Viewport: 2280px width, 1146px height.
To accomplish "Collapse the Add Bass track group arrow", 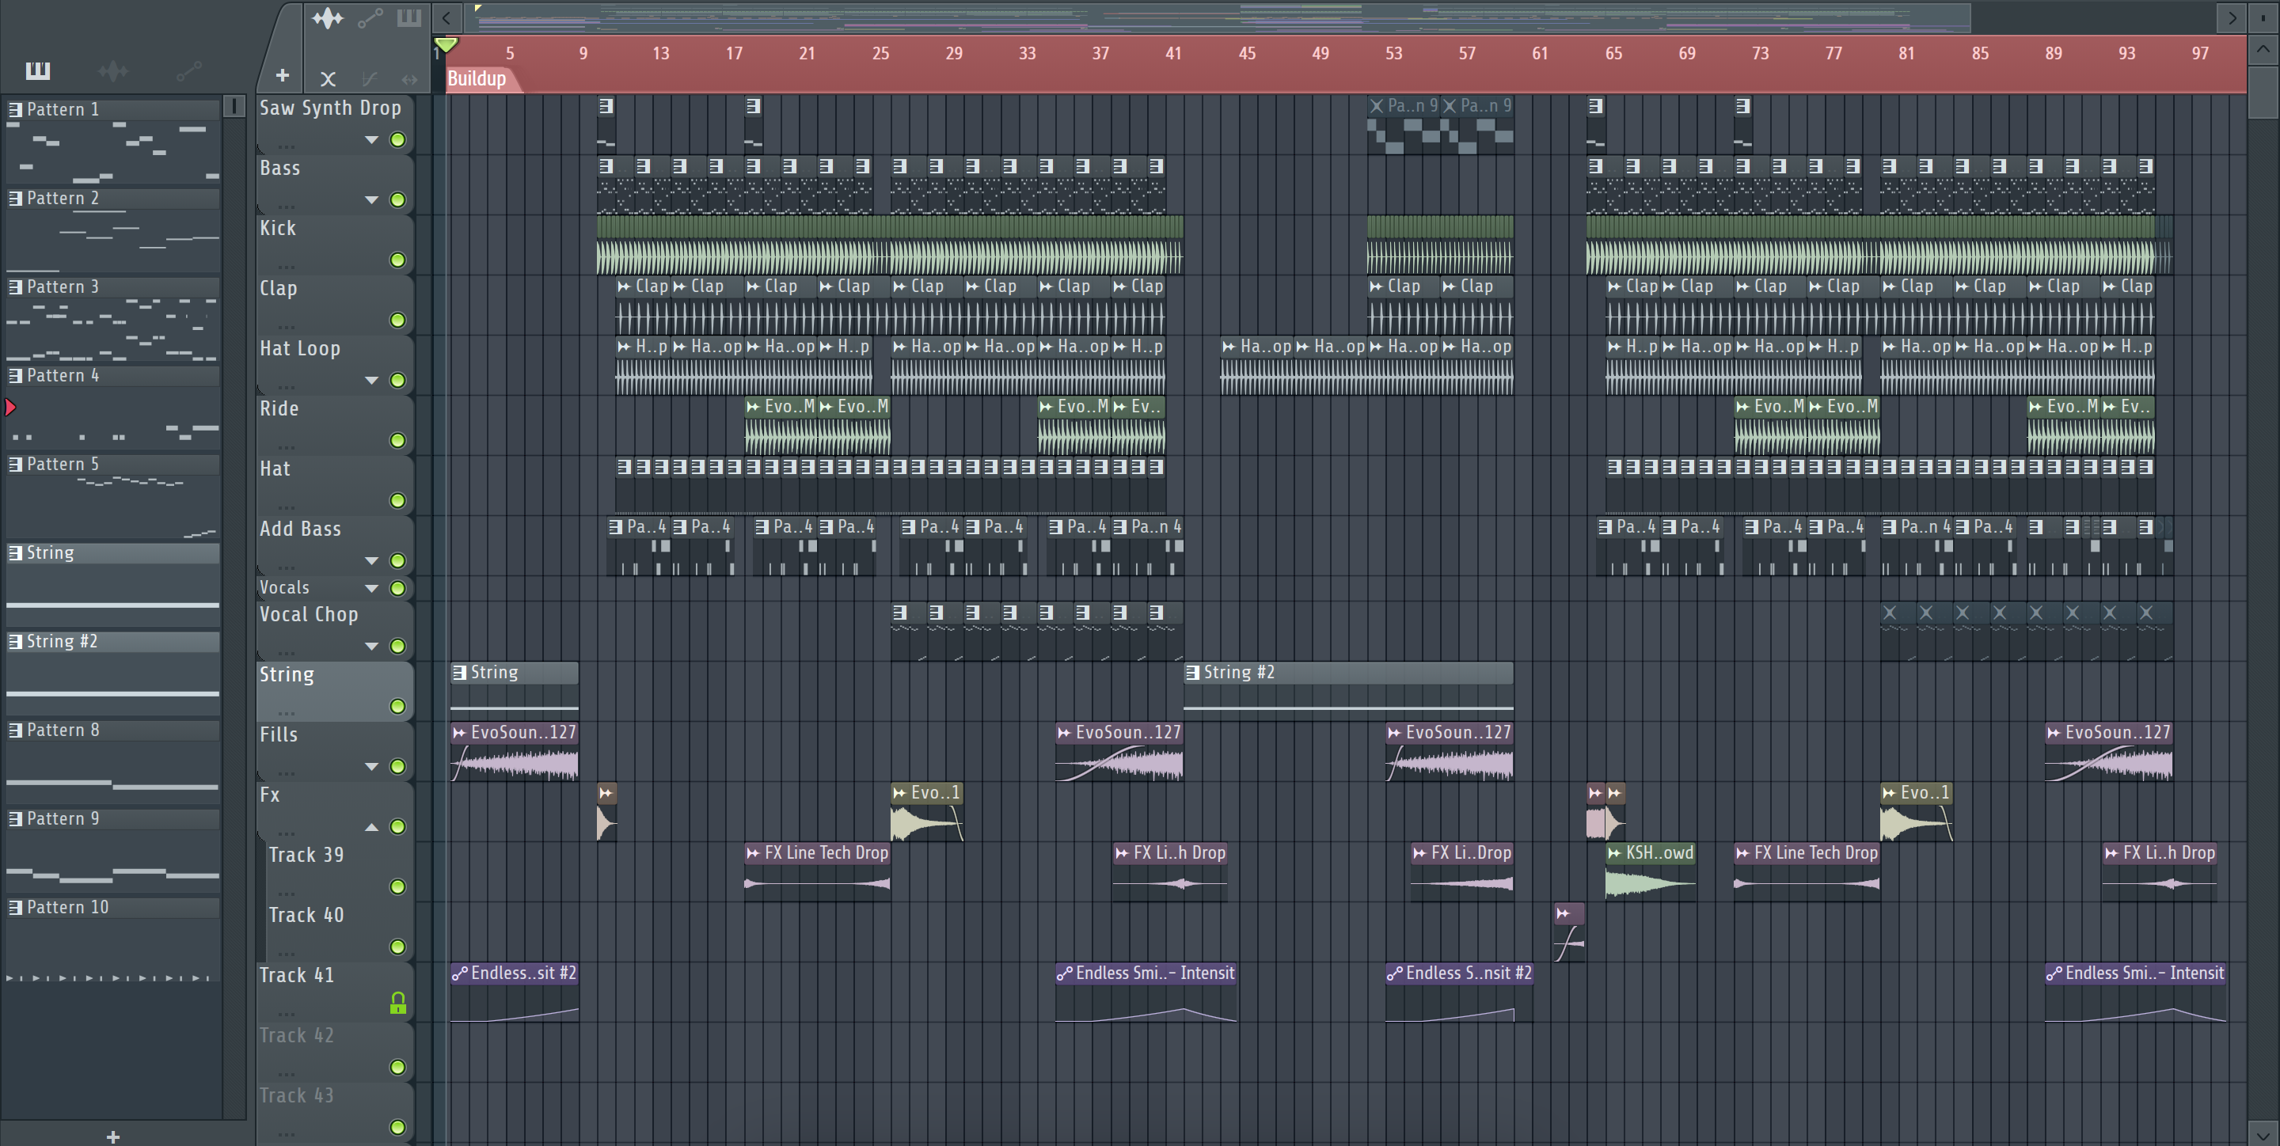I will pyautogui.click(x=372, y=561).
